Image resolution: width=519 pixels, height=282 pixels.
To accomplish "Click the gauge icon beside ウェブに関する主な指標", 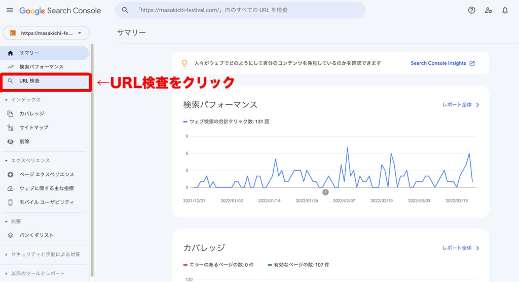I will [10, 188].
